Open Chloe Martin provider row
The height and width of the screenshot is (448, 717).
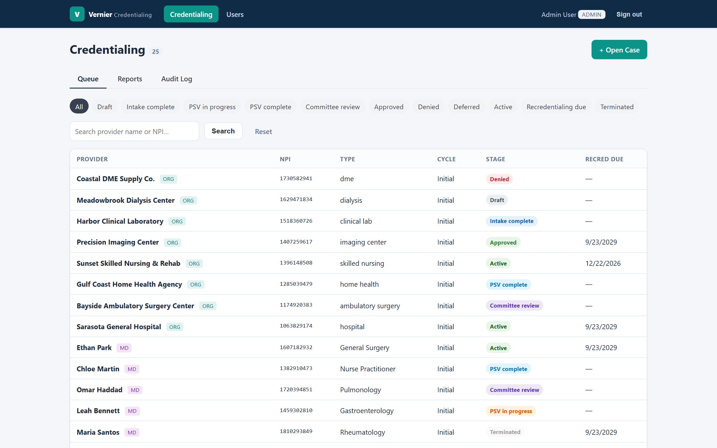pyautogui.click(x=358, y=368)
